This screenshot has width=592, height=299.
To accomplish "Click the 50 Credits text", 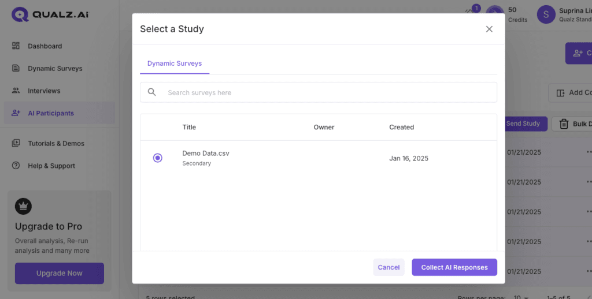I will tap(517, 14).
